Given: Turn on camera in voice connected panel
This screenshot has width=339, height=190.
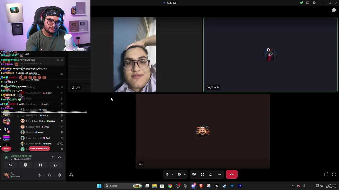Looking at the screenshot, I should pyautogui.click(x=10, y=165).
